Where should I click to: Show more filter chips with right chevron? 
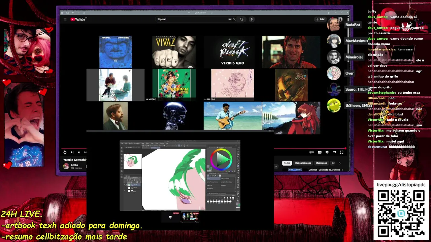coord(339,163)
